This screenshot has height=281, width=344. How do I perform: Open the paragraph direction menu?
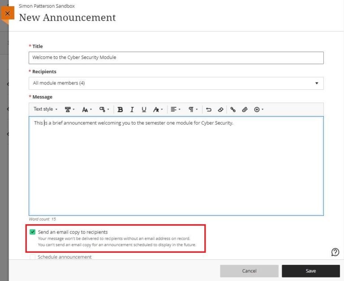coord(193,109)
